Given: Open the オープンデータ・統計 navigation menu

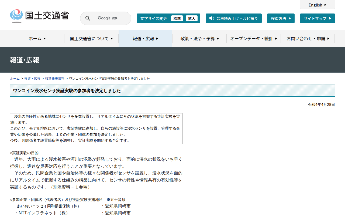Looking at the screenshot, I should tap(254, 39).
